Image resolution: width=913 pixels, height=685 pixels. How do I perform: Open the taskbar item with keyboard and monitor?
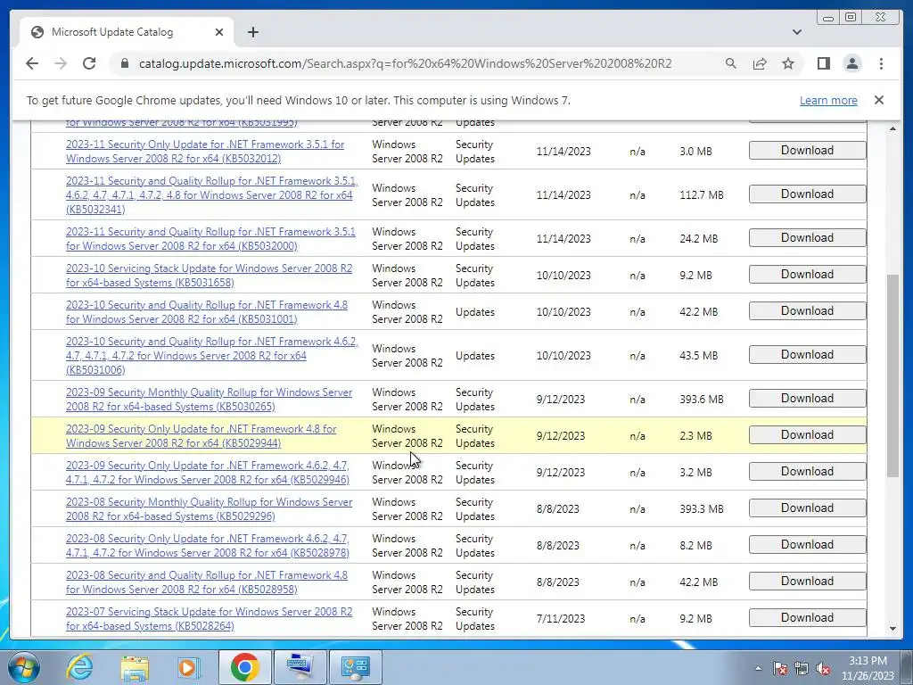[x=300, y=667]
